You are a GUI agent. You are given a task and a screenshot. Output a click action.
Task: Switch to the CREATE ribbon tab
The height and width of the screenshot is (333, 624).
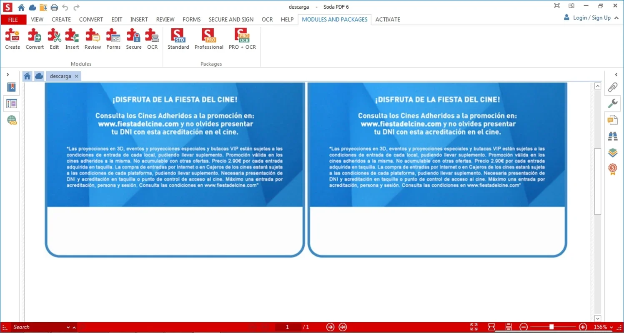click(61, 20)
